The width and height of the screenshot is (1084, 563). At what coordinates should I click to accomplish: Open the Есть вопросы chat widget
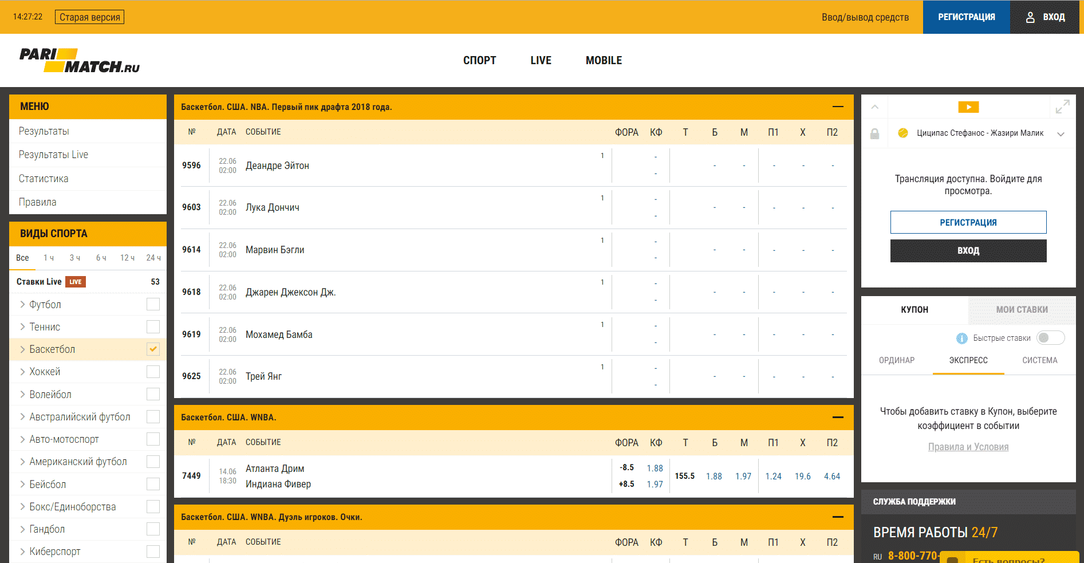coord(1009,558)
